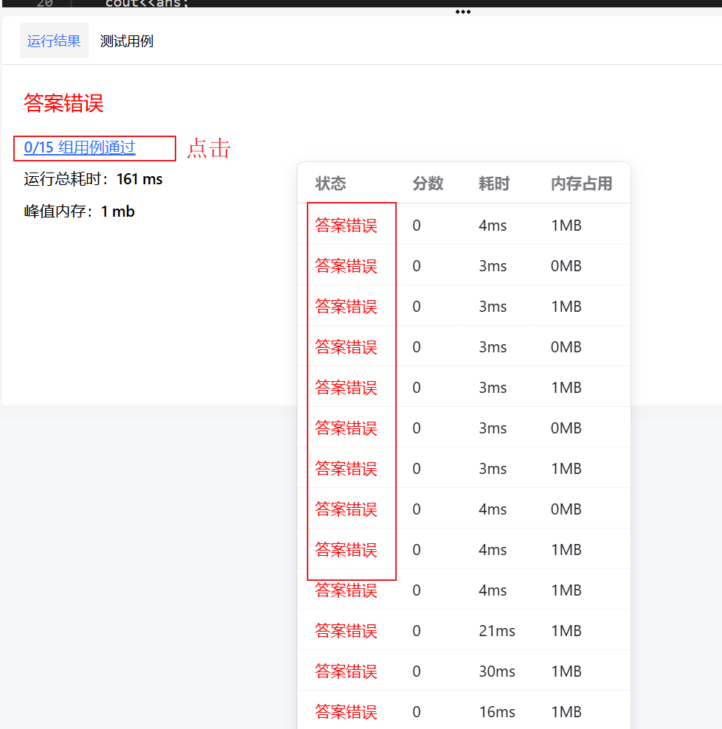Click the first test case's 答案错误 status
Viewport: 722px width, 729px height.
pos(346,226)
